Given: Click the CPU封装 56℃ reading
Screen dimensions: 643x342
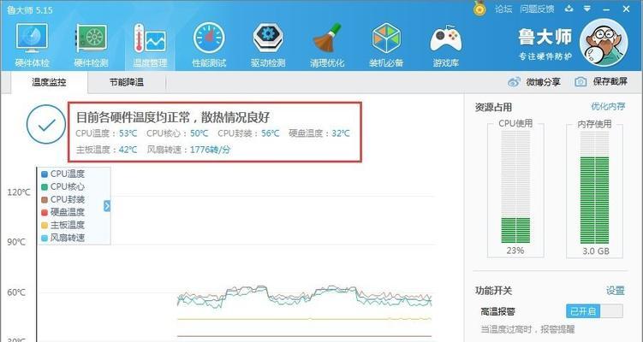Looking at the screenshot, I should [x=248, y=133].
